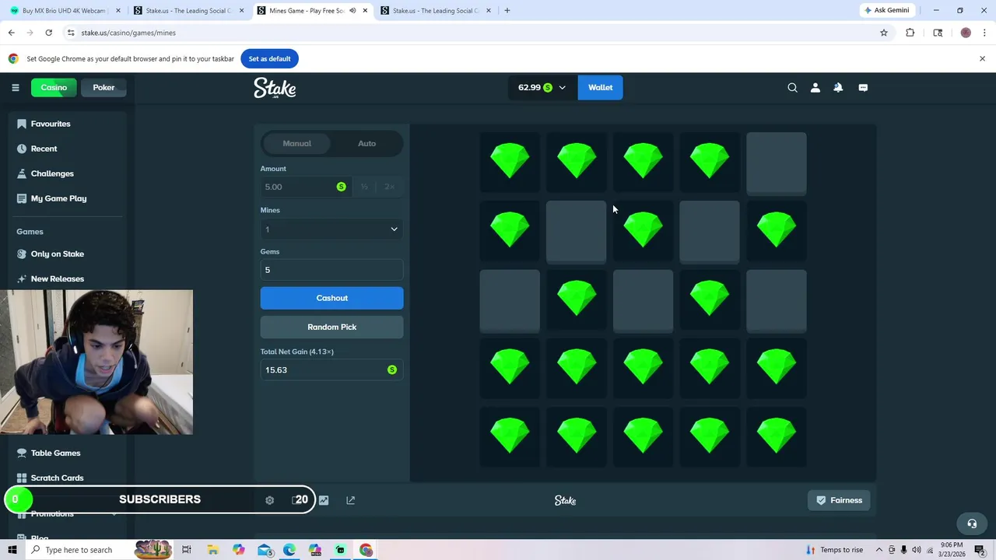Click the Table Games sidebar icon

22,453
